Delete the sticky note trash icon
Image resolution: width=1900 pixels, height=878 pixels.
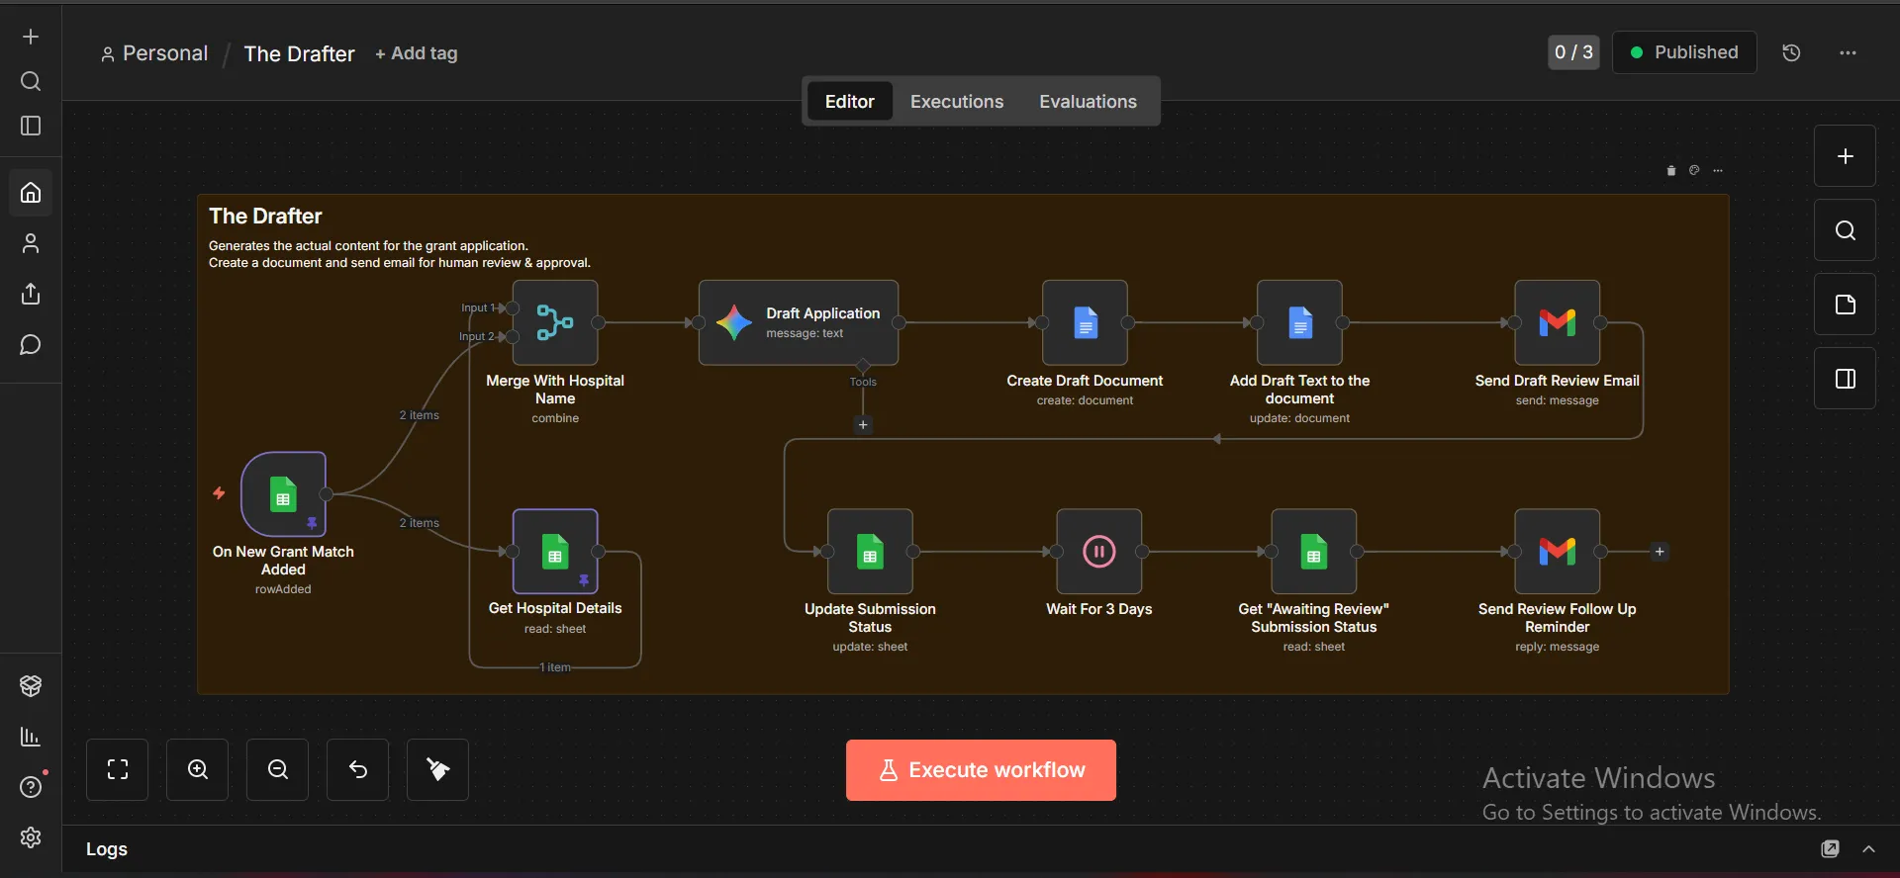[1671, 170]
